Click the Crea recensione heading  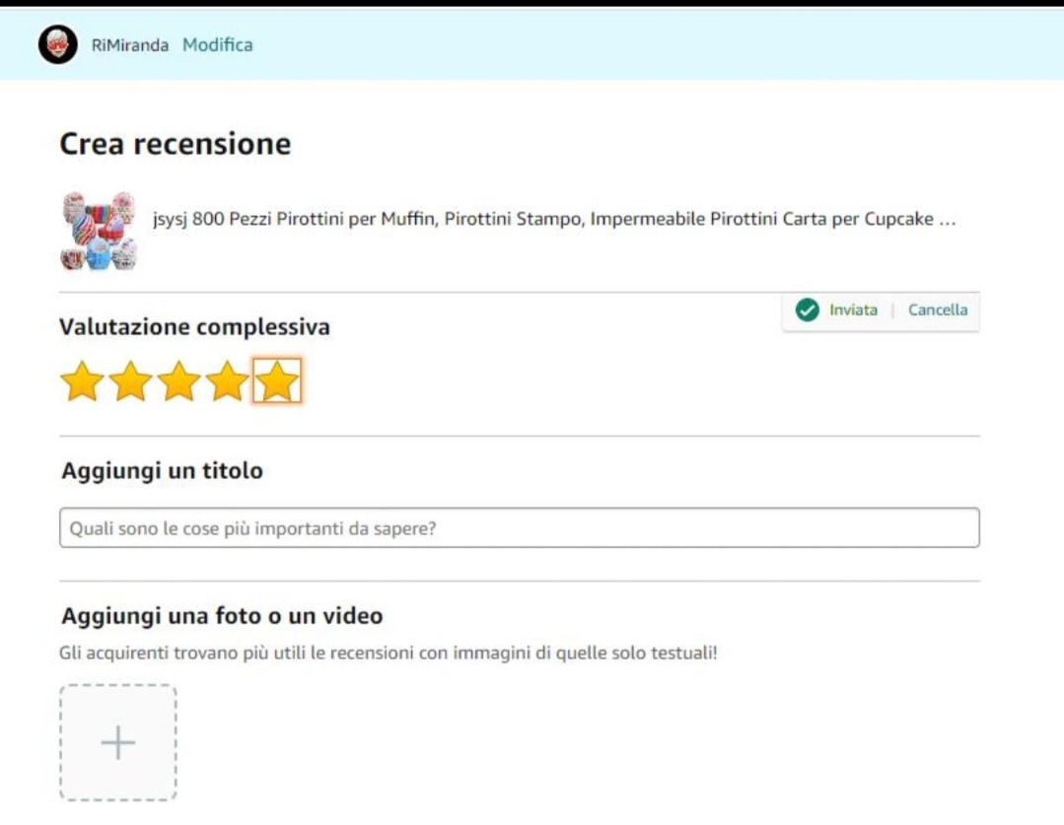[x=176, y=145]
